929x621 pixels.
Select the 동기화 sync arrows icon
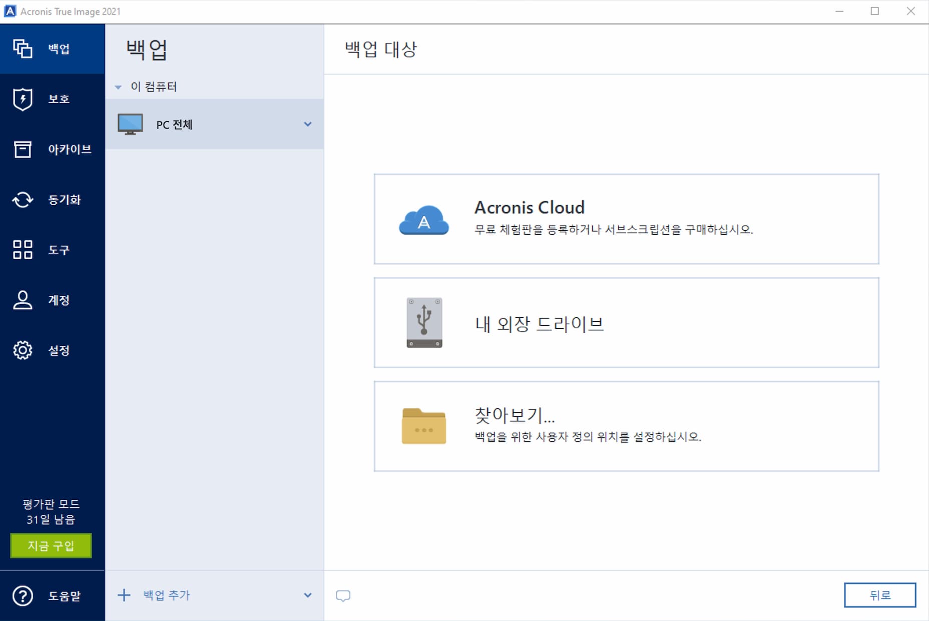tap(23, 200)
